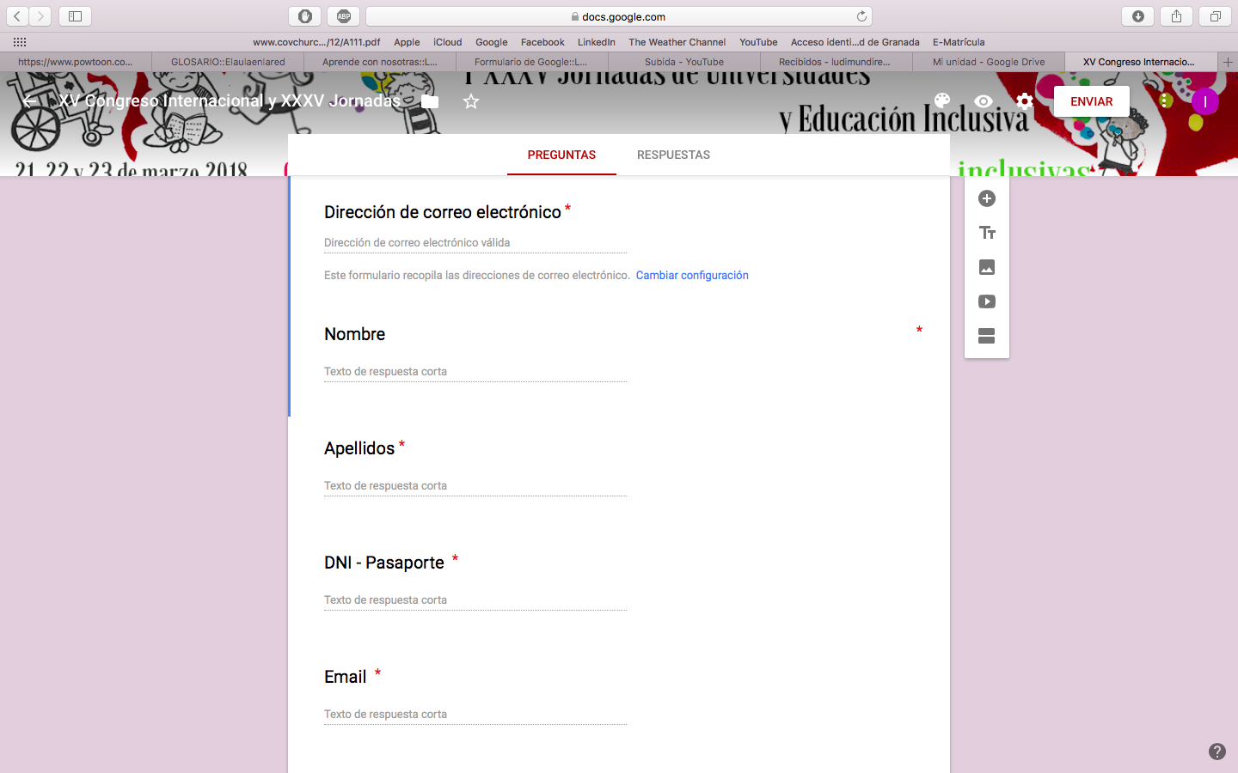Screen dimensions: 1238x773
Task: Switch to the Mi unidad - Google Drive tab
Action: [989, 62]
